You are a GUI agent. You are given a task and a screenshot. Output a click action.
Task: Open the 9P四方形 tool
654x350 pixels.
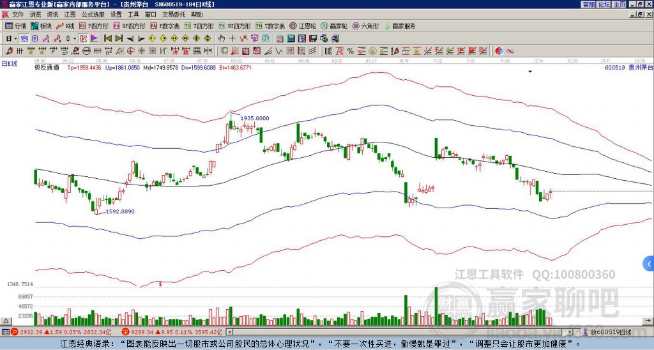click(x=129, y=26)
